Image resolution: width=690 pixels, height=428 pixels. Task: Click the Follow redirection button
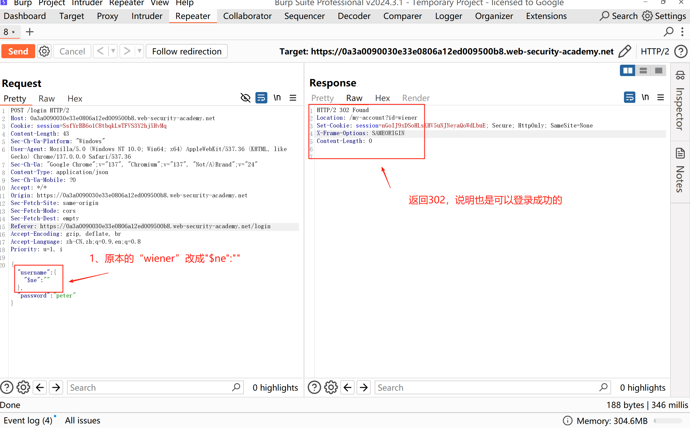186,51
